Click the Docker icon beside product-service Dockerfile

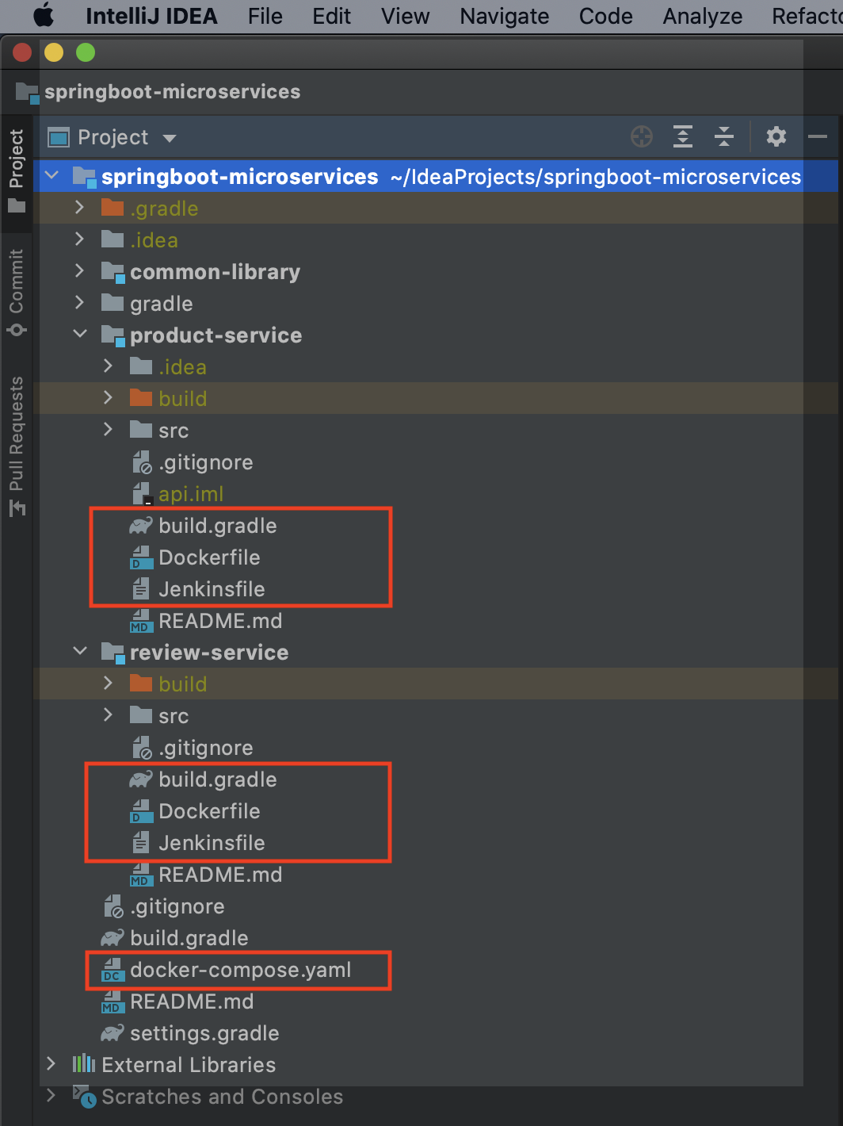click(139, 557)
